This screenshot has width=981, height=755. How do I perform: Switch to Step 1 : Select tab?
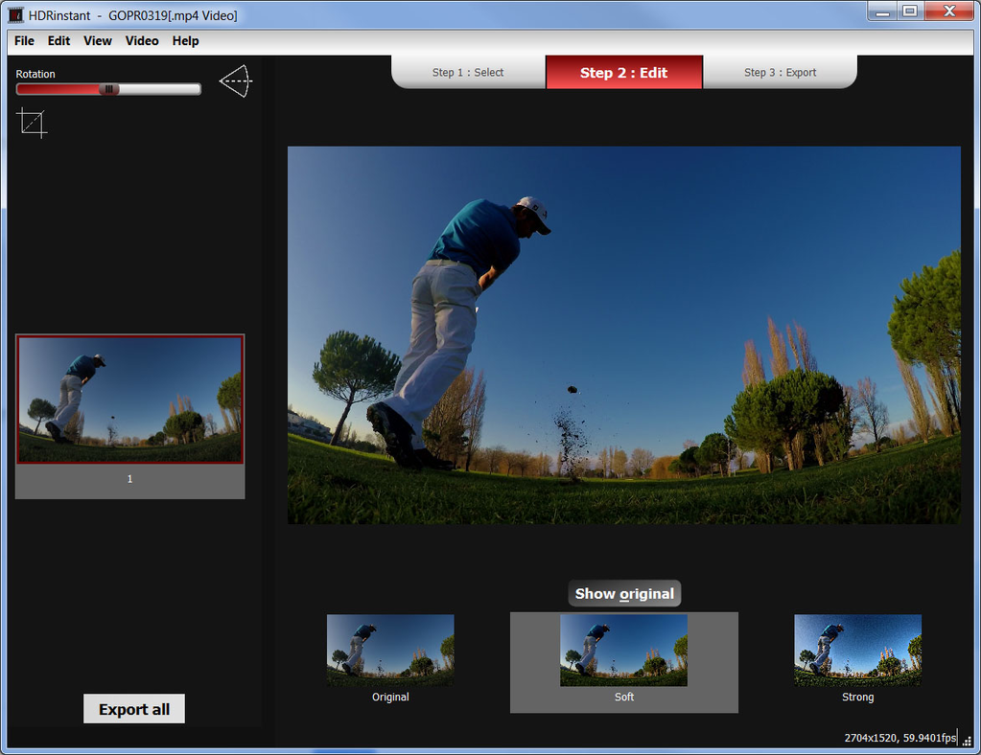point(468,73)
